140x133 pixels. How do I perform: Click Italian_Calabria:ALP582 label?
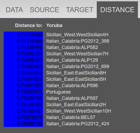(x=72, y=47)
